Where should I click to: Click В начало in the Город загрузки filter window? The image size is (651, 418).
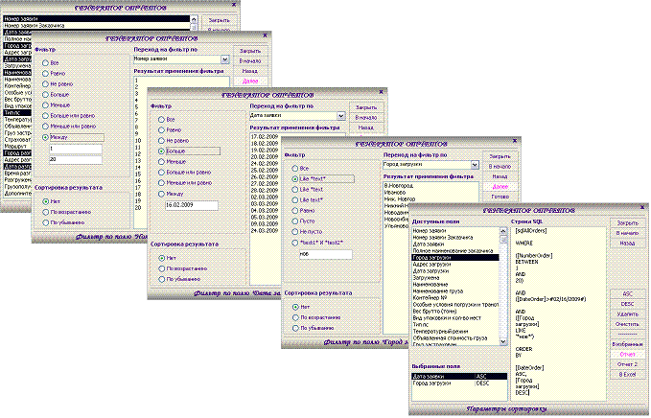point(500,167)
